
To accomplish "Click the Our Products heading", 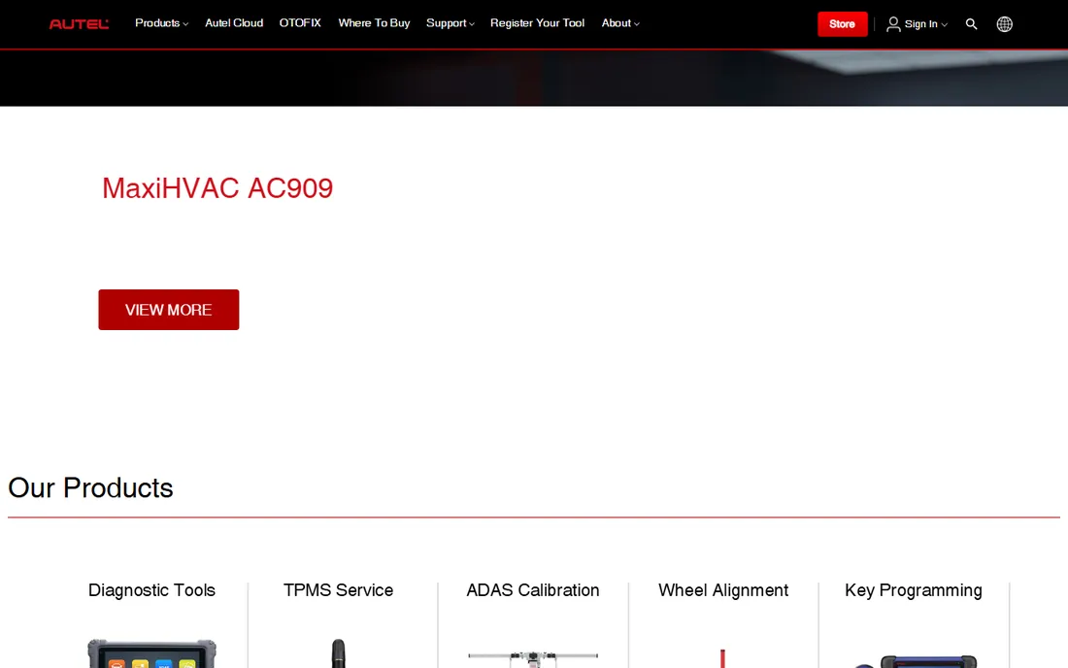I will tap(90, 488).
